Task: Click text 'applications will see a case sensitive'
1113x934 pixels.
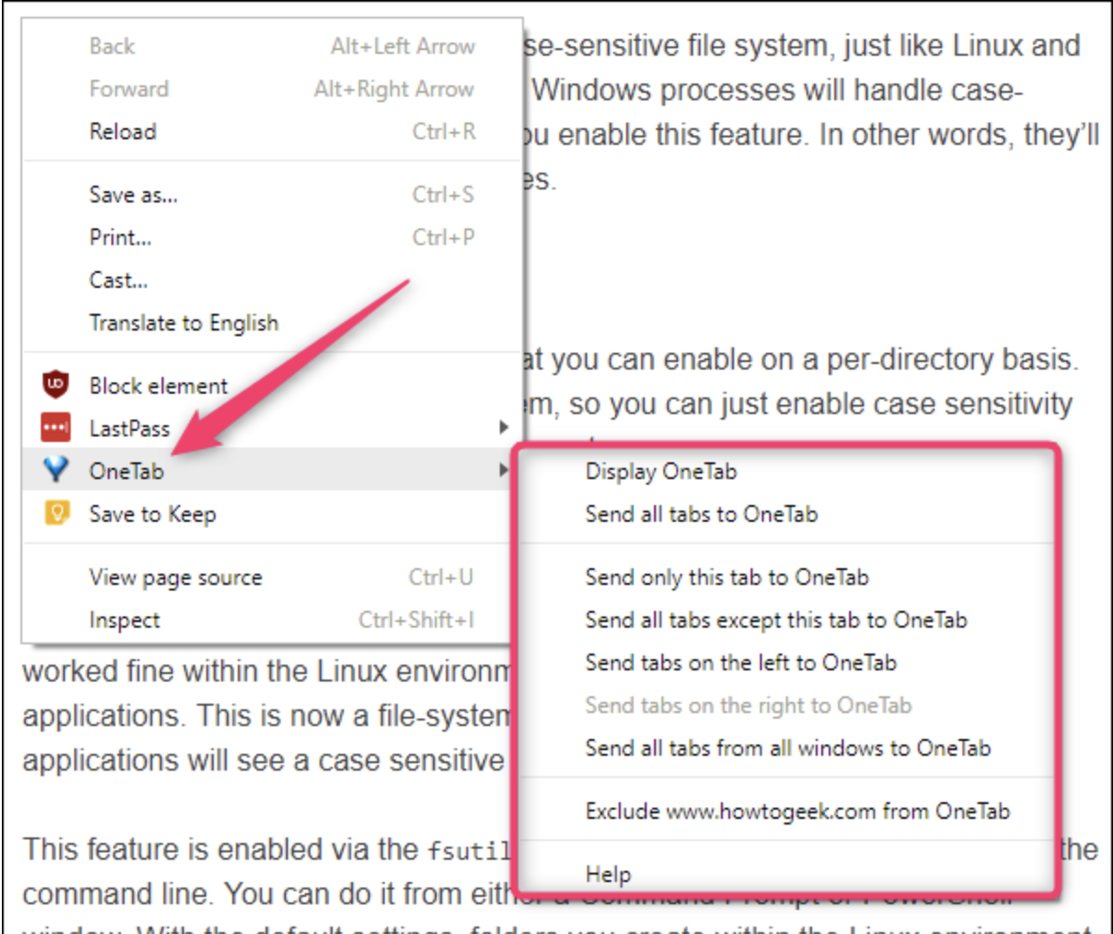Action: point(263,760)
